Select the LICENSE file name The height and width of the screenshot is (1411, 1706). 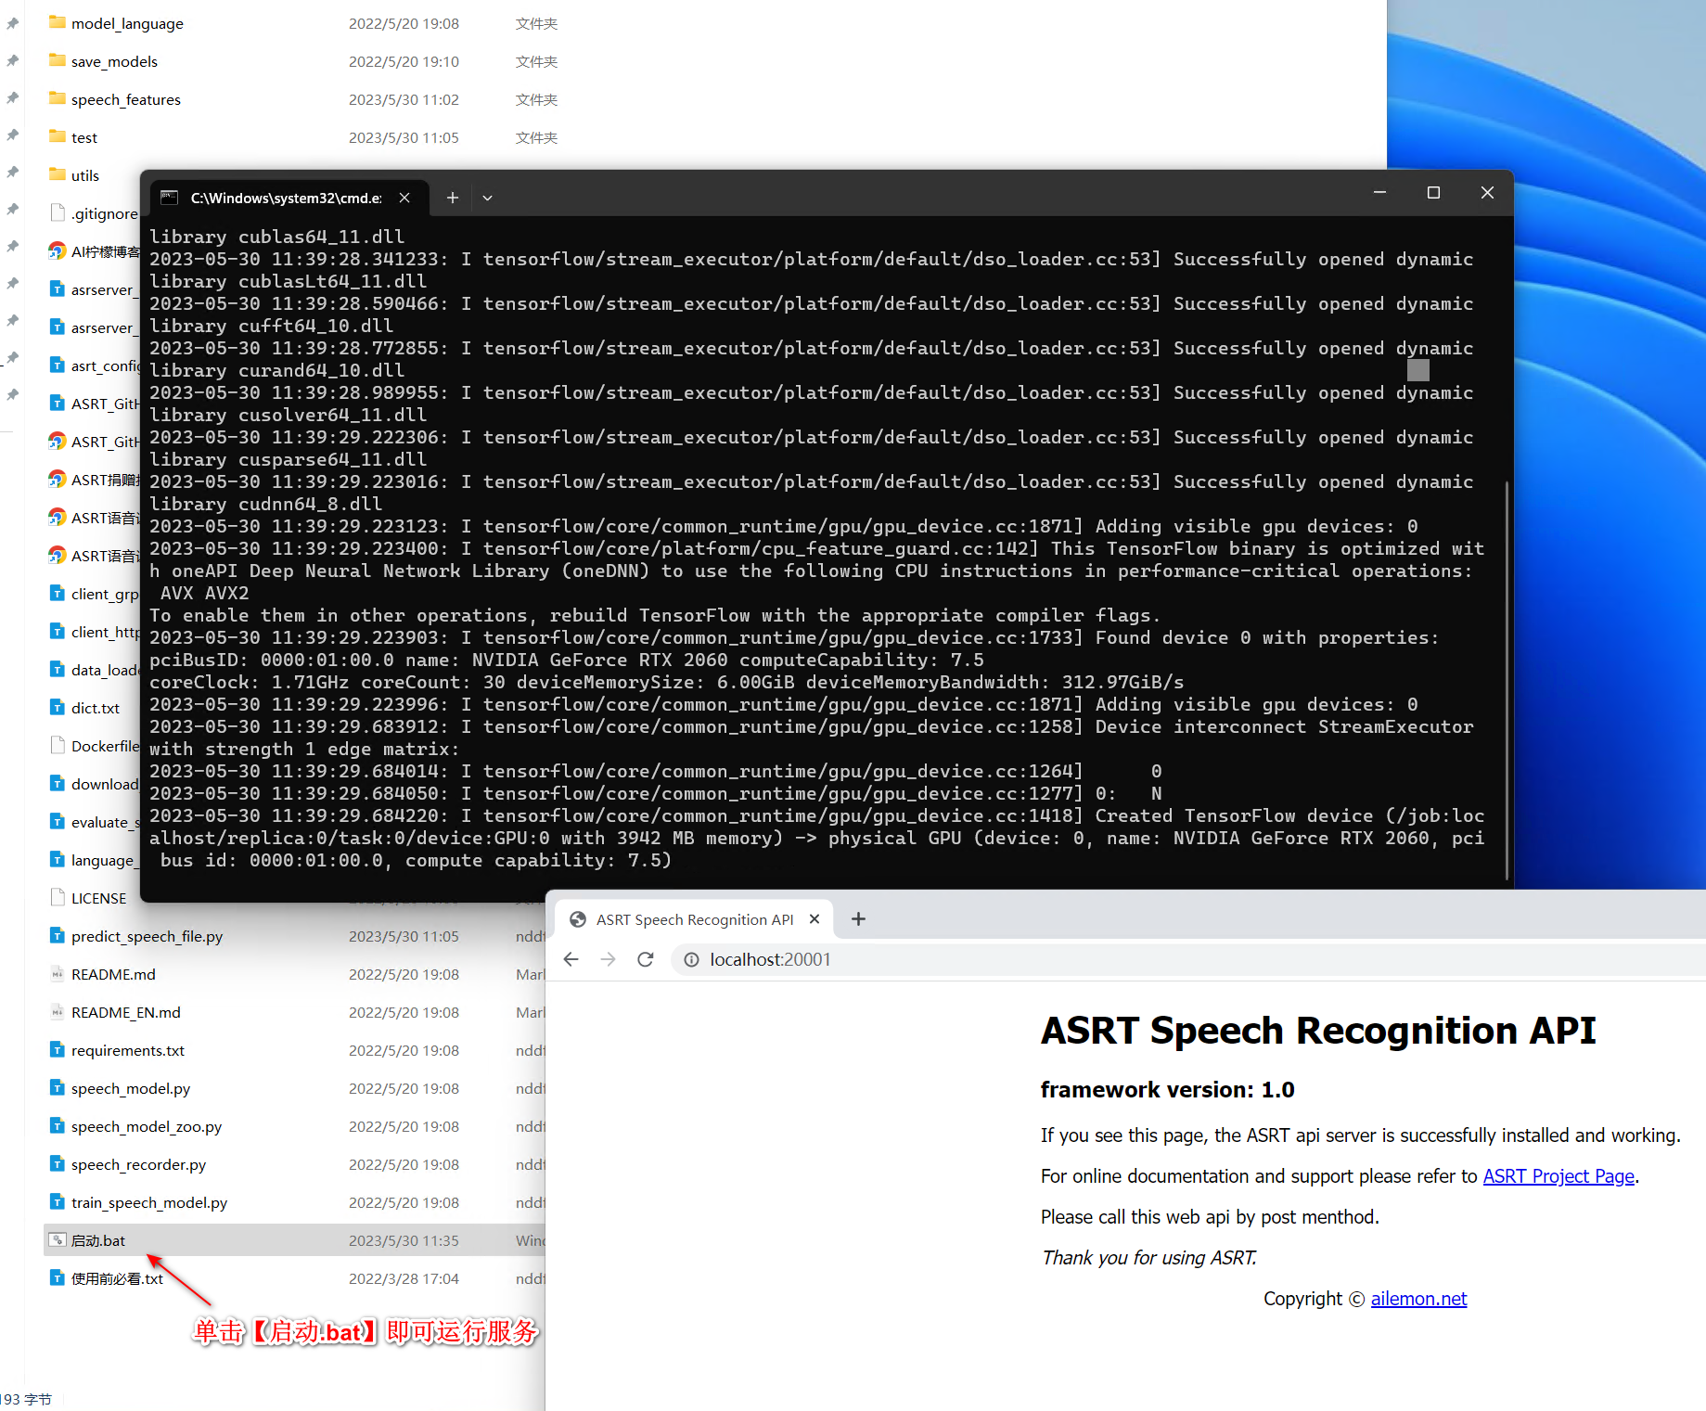pyautogui.click(x=98, y=898)
